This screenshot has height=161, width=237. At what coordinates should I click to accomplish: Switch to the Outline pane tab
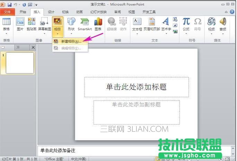coord(18,47)
